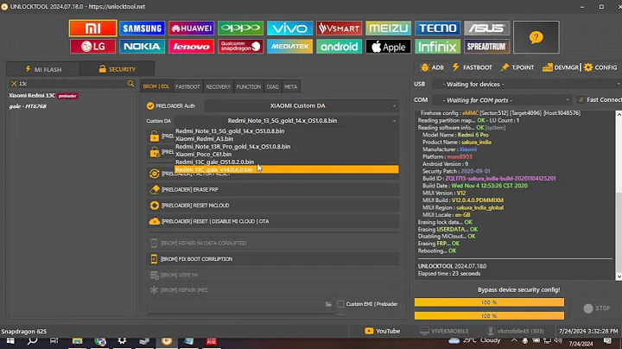Select the Nokia brand logo

(142, 47)
